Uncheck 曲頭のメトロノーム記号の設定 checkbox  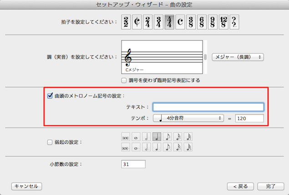pyautogui.click(x=50, y=96)
